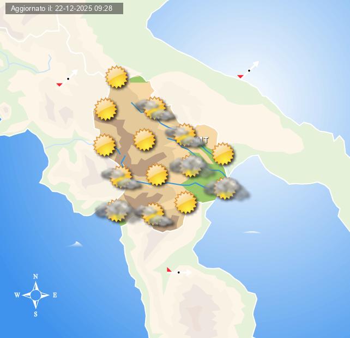Click the MT province label

202,140
